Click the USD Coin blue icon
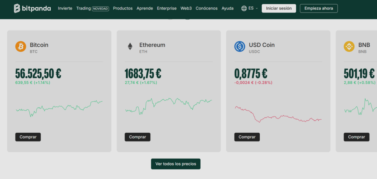Screen dimensions: 377x179 [x=240, y=46]
